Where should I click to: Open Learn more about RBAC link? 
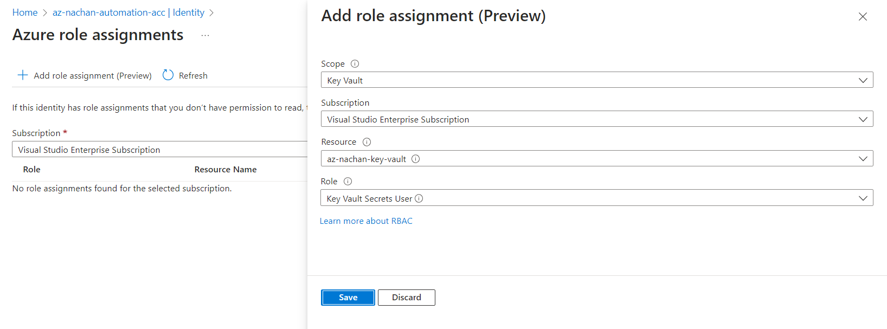coord(366,221)
